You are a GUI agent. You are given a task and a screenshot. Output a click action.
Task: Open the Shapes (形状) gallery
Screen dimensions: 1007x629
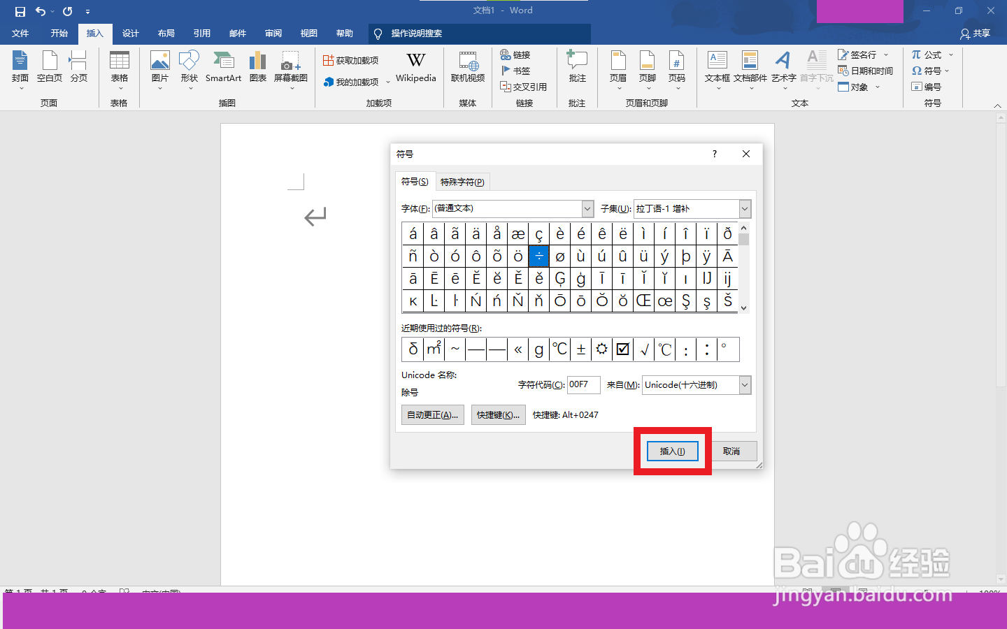pos(189,70)
